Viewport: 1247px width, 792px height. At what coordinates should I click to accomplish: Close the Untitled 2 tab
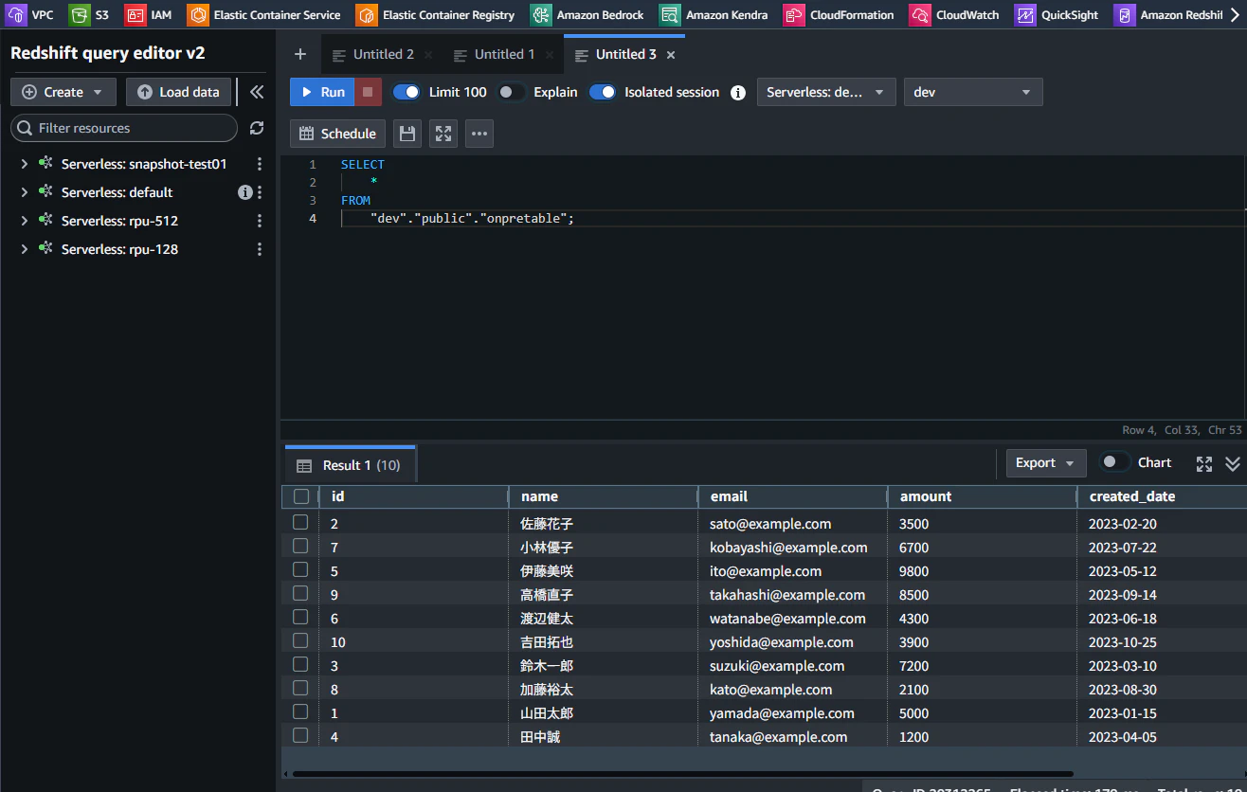point(428,55)
